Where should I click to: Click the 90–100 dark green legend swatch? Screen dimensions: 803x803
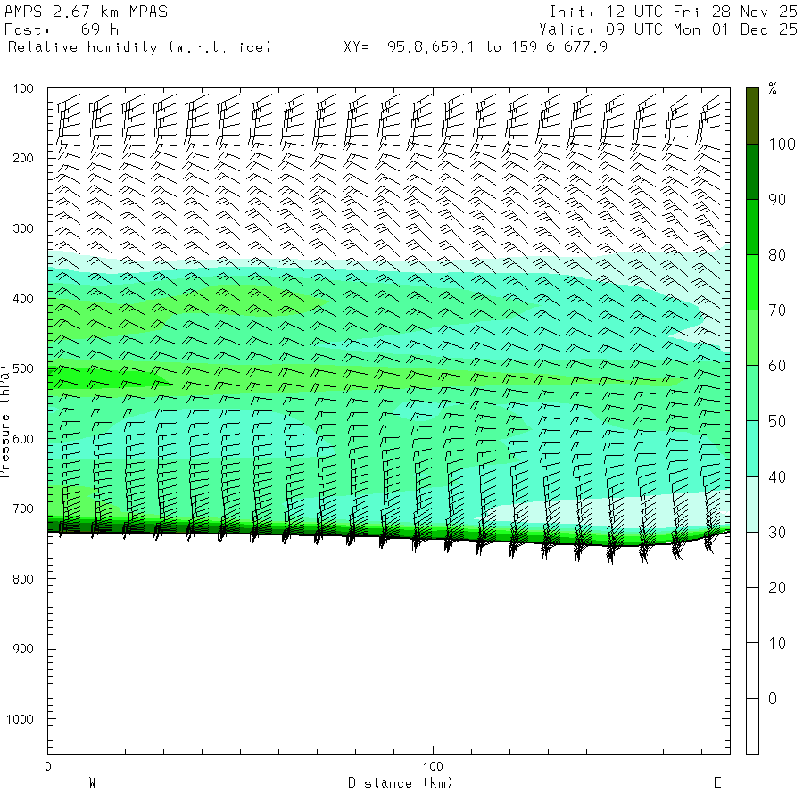[752, 171]
